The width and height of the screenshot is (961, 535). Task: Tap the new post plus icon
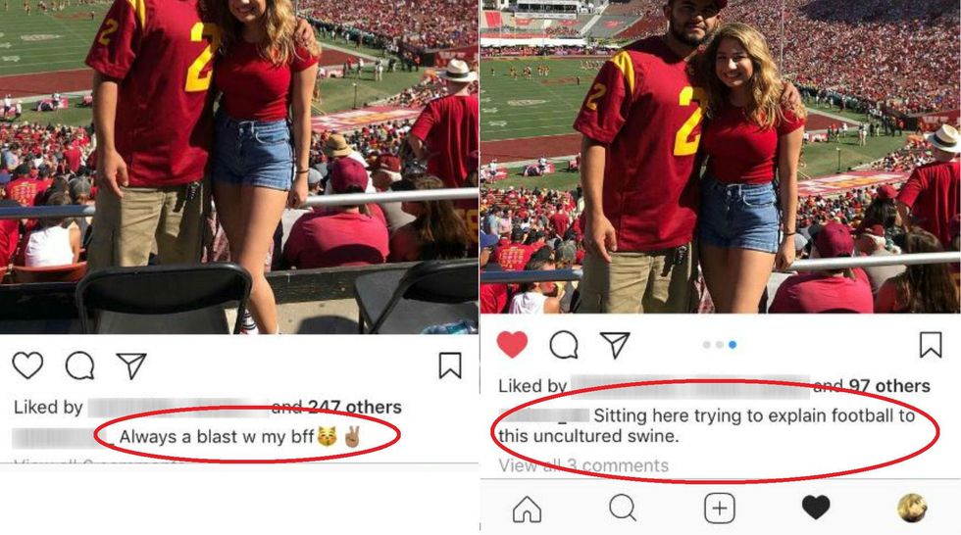tap(719, 509)
